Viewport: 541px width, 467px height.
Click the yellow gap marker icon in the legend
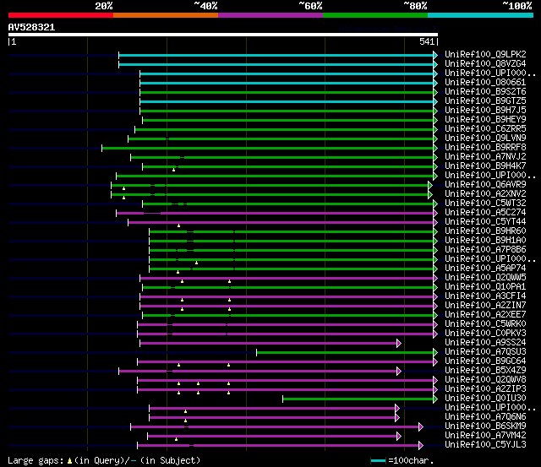click(69, 460)
